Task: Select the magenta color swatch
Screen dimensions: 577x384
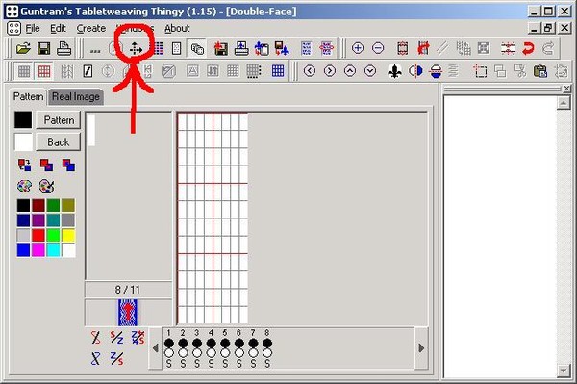Action: 38,250
